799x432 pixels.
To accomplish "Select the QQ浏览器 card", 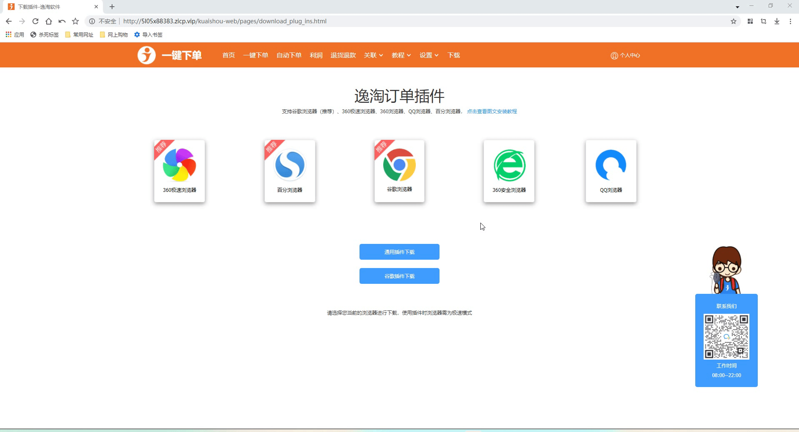I will pos(611,171).
